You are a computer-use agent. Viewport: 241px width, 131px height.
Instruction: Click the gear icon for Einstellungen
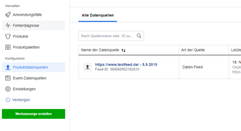click(x=8, y=89)
